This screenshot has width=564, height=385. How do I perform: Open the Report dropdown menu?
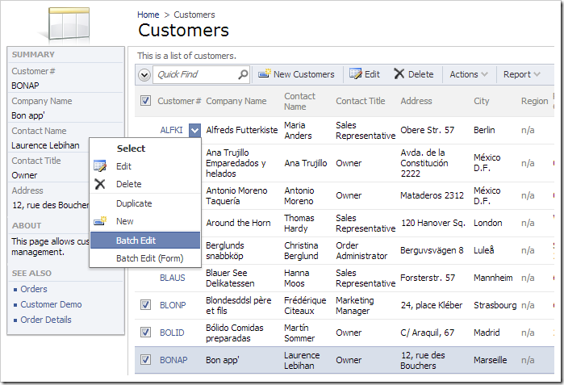[x=522, y=74]
